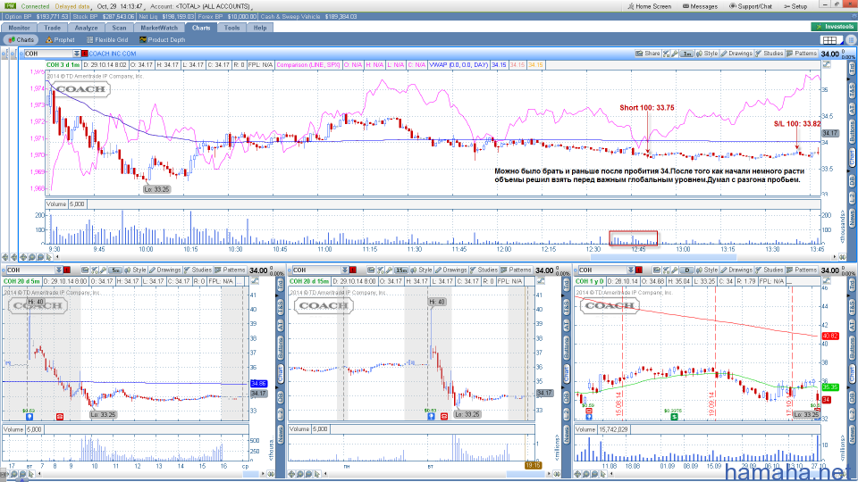Click red phone event icon on 5m chart

pyautogui.click(x=60, y=417)
